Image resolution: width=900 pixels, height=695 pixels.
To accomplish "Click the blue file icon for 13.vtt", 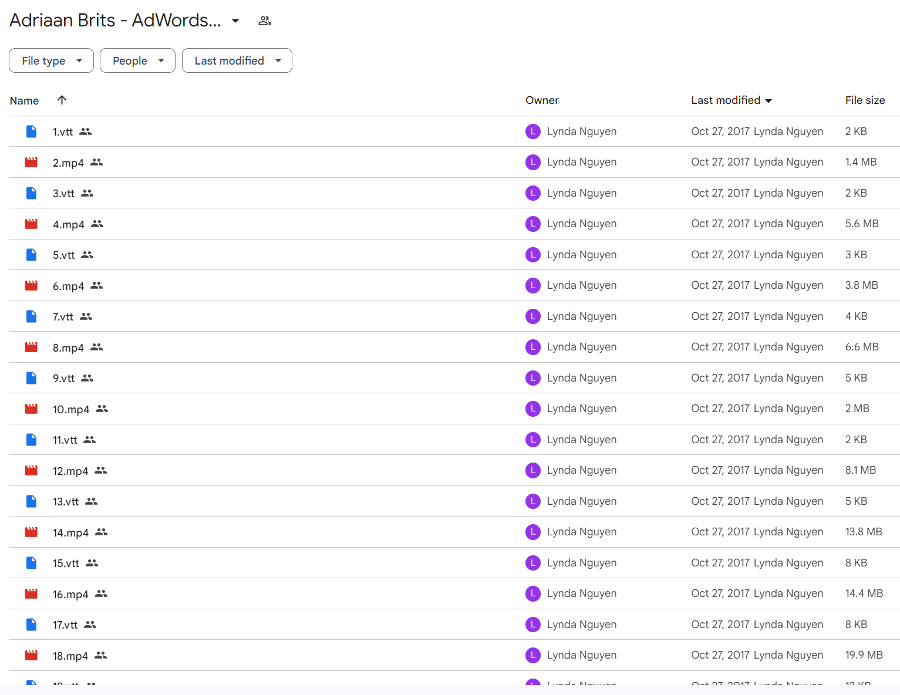I will [31, 501].
